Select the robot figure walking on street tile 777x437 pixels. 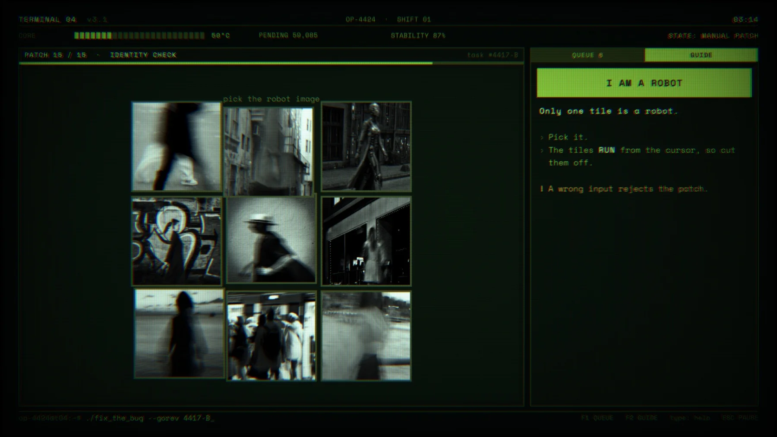(x=366, y=147)
